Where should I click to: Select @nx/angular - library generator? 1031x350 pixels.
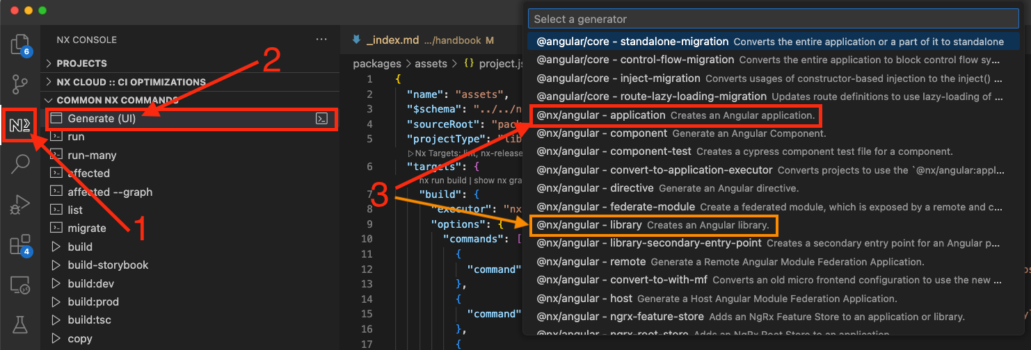(x=773, y=225)
